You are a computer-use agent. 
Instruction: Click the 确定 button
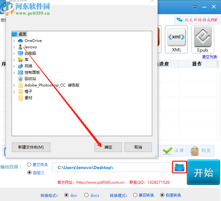[108, 147]
